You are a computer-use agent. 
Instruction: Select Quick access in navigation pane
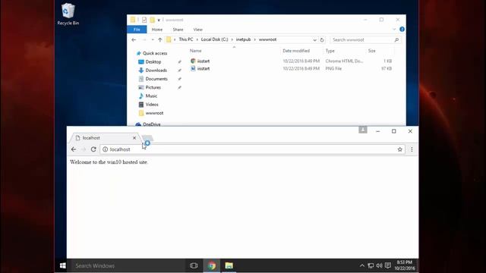pos(155,53)
